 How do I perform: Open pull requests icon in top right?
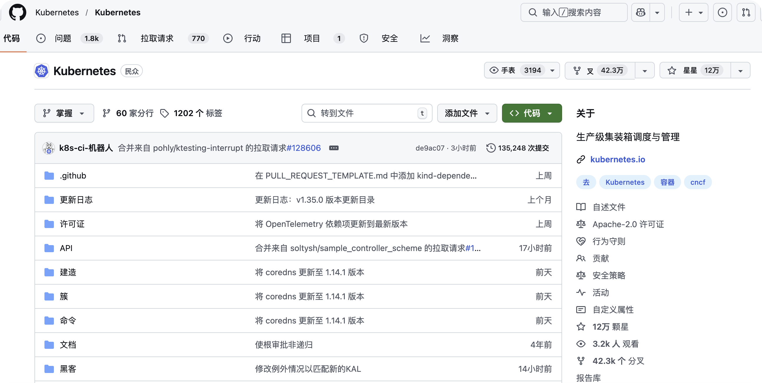tap(746, 12)
